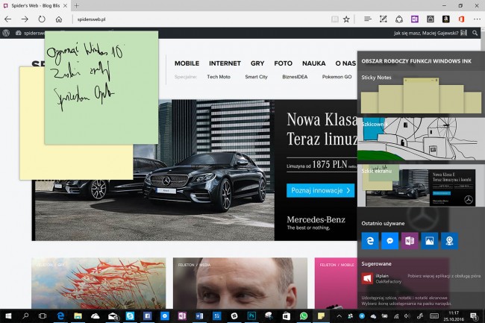485x323 pixels.
Task: Close the Spider's Web tab
Action: (x=65, y=5)
